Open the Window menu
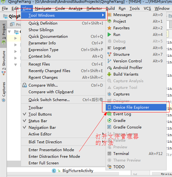The height and width of the screenshot is (177, 172). [x=162, y=9]
